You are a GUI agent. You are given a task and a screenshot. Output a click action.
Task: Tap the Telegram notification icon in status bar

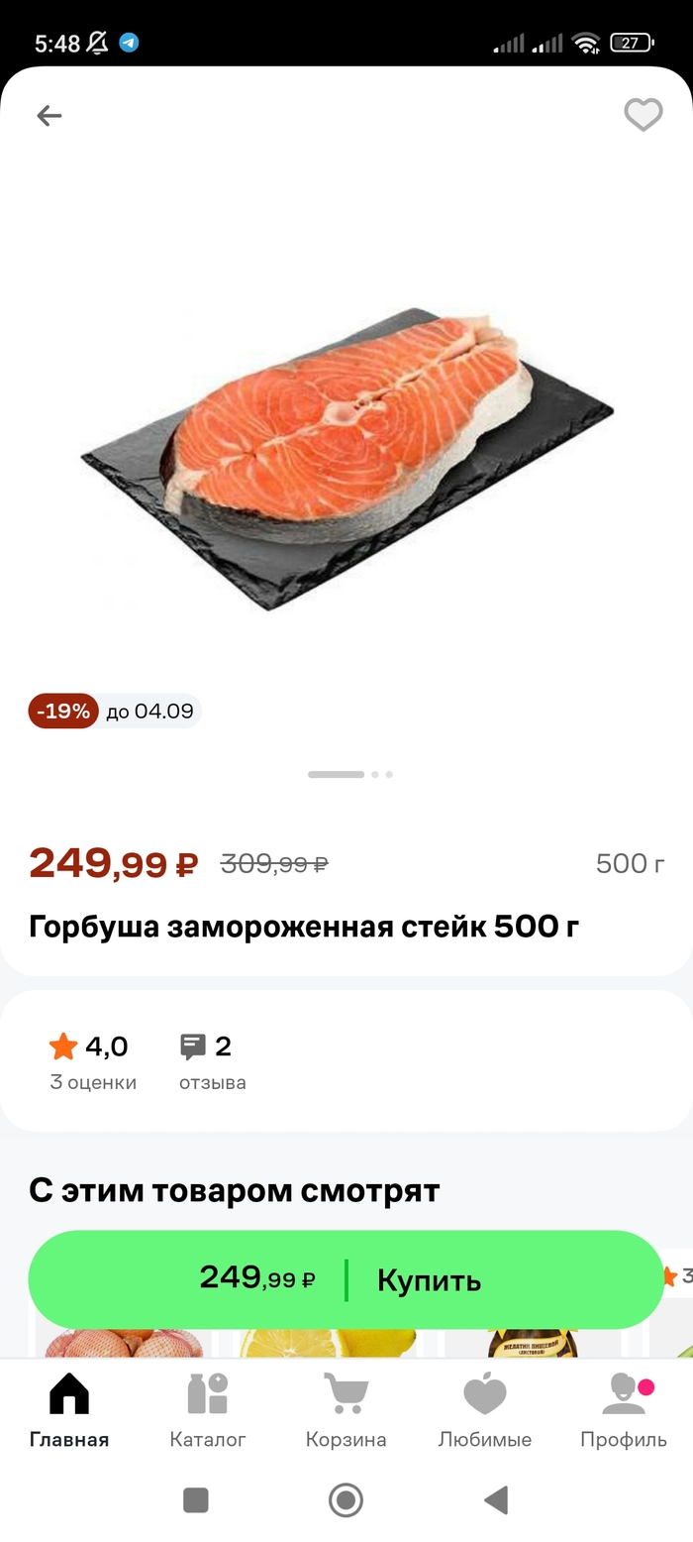[129, 43]
